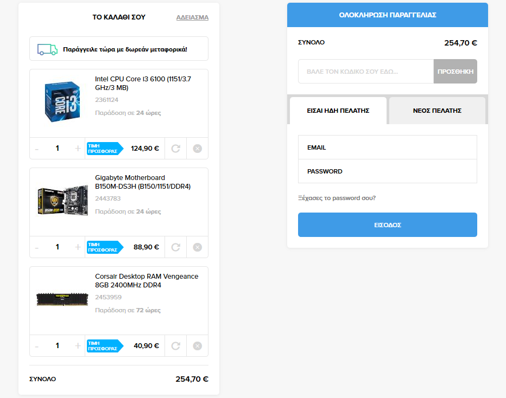Screen dimensions: 506x398
Task: Open Corsair Desktop RAM Vengeance title
Action: [147, 281]
